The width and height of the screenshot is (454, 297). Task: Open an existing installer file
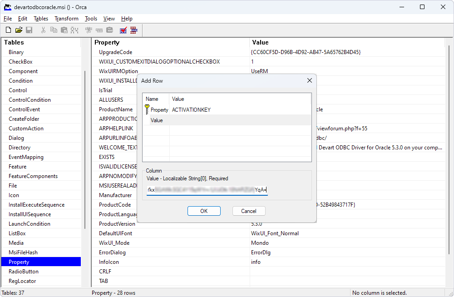tap(19, 30)
